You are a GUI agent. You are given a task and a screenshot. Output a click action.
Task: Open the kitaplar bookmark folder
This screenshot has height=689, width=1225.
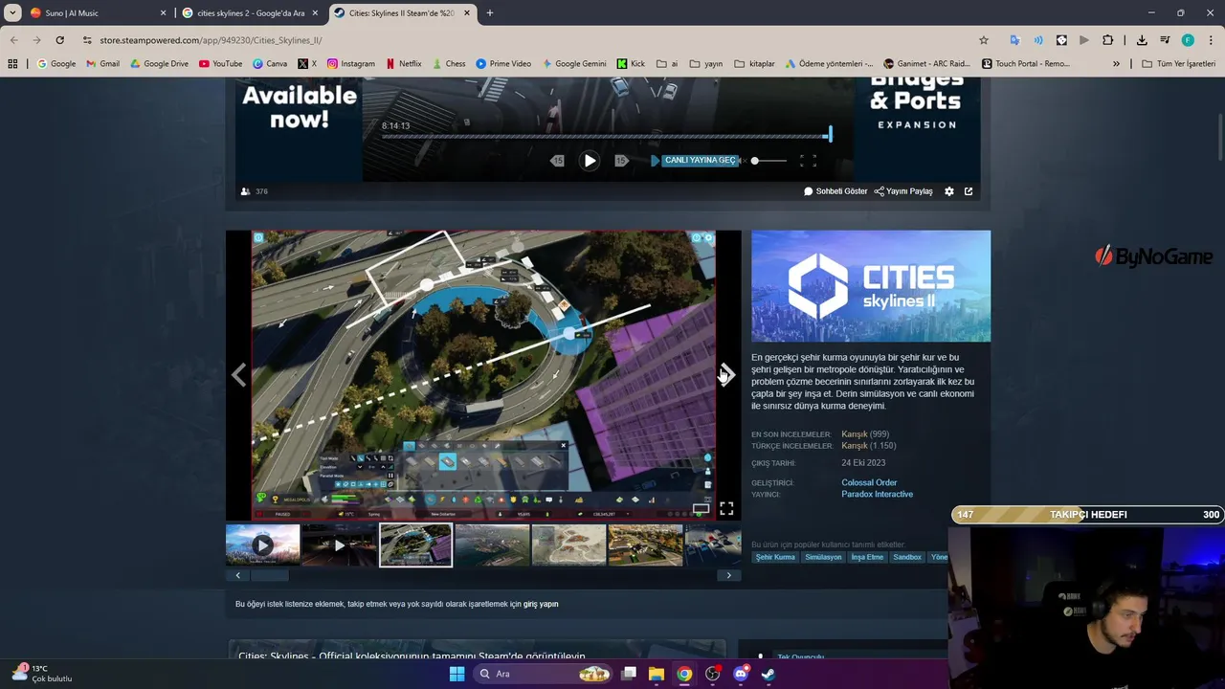click(x=755, y=64)
